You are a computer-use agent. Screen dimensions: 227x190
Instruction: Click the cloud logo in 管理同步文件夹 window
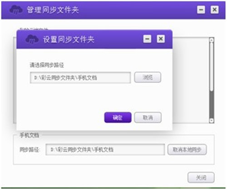point(16,10)
